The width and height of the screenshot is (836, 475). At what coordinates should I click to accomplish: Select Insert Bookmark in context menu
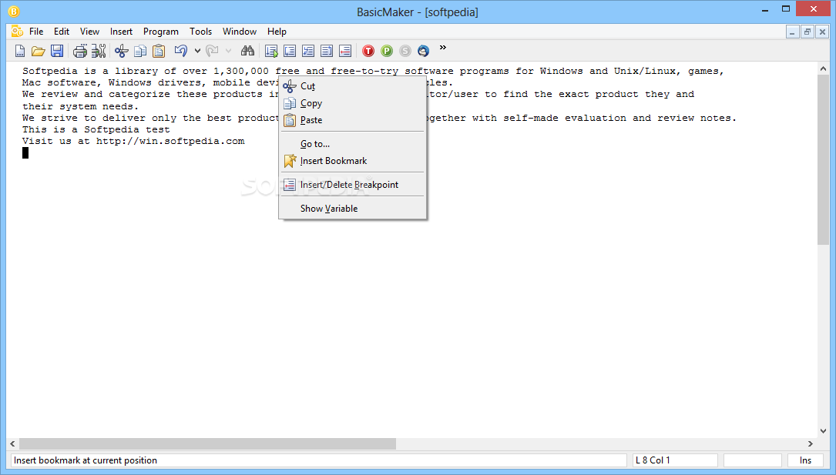coord(352,161)
